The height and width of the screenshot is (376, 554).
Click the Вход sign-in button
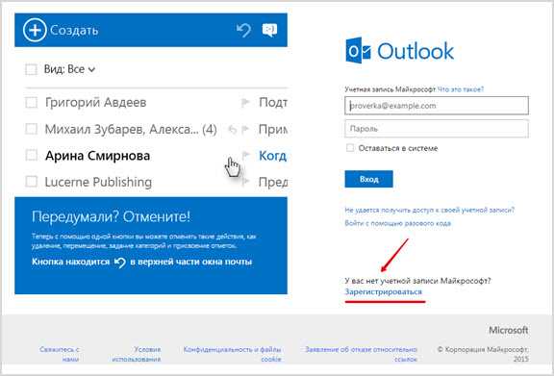coord(369,179)
